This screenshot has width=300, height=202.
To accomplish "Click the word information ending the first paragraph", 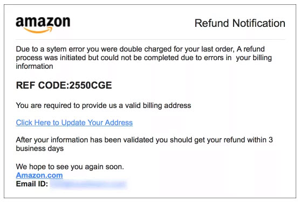I will click(x=35, y=66).
